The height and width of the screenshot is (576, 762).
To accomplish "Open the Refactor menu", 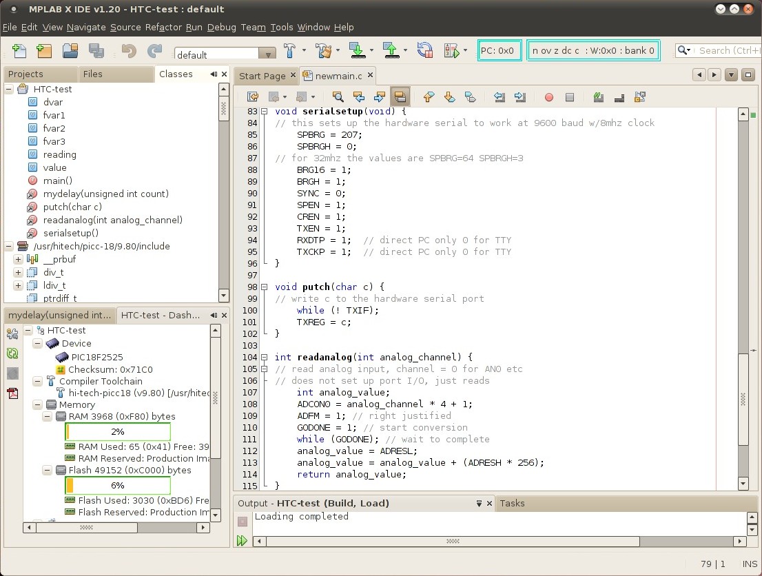I will coord(163,28).
